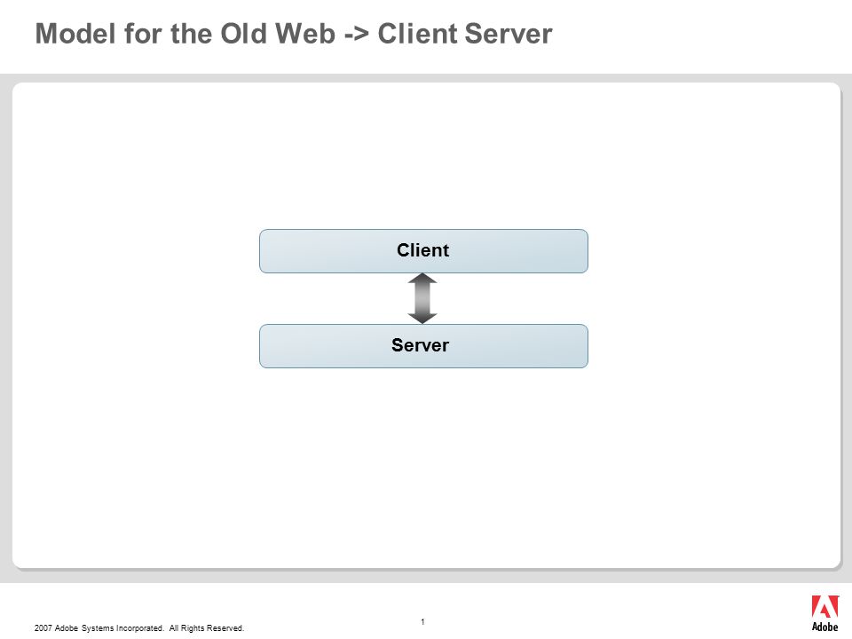Click the slide page number 1
The image size is (852, 639).
click(x=422, y=621)
